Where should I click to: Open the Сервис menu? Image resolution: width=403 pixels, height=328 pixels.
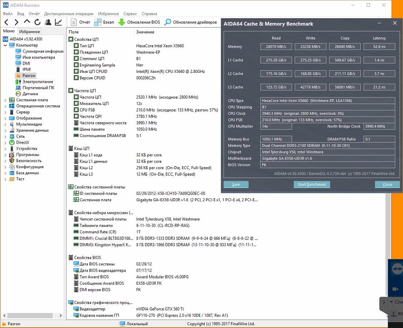tap(130, 13)
